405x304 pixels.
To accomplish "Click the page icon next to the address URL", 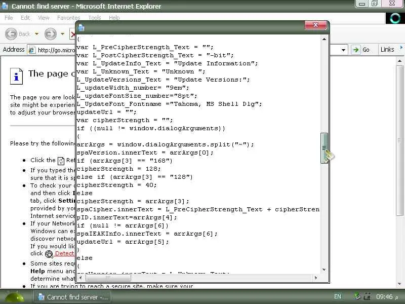I will (x=32, y=50).
